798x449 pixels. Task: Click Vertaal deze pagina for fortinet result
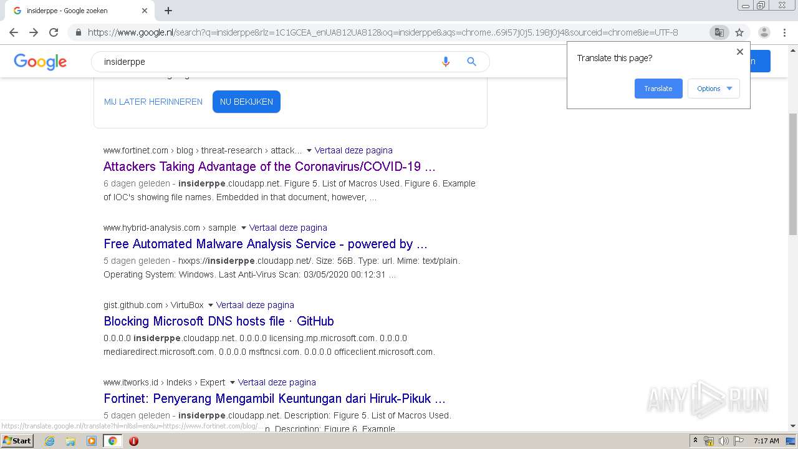353,150
